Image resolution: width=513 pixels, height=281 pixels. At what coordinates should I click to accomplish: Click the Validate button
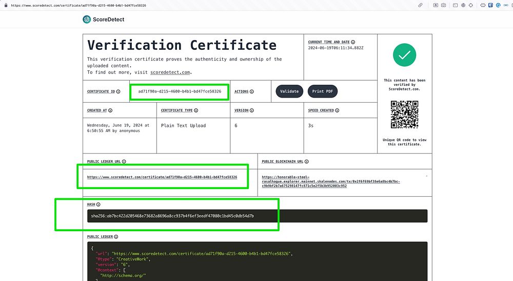[x=289, y=91]
